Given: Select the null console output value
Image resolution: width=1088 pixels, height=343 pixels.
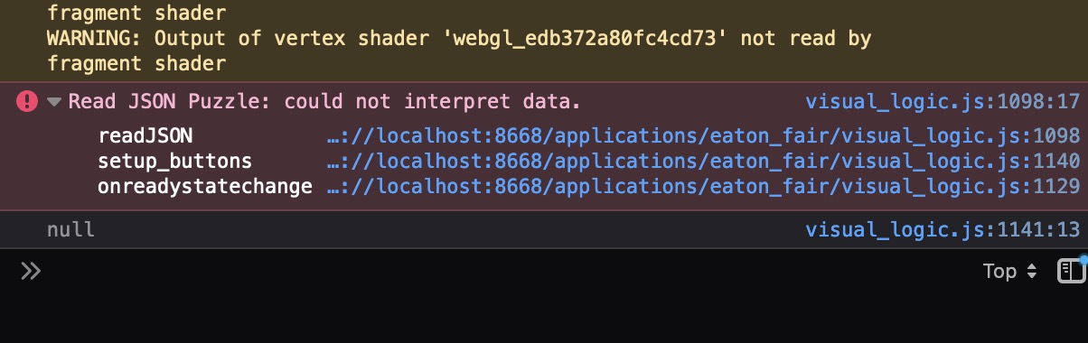Looking at the screenshot, I should click(x=70, y=230).
